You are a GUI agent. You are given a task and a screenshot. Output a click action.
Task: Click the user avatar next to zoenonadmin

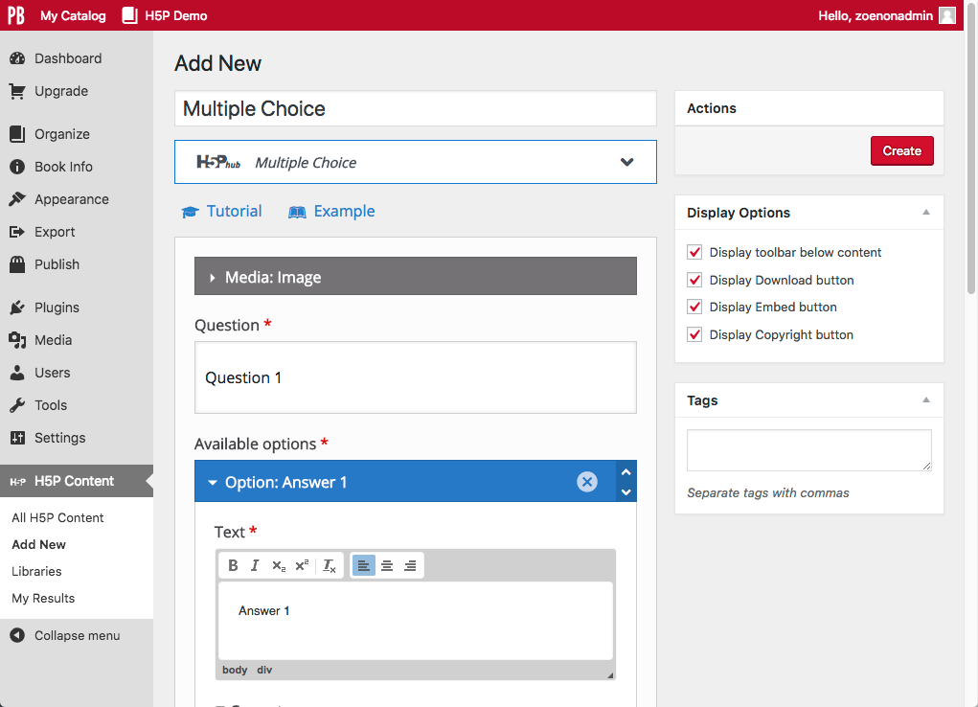tap(946, 15)
